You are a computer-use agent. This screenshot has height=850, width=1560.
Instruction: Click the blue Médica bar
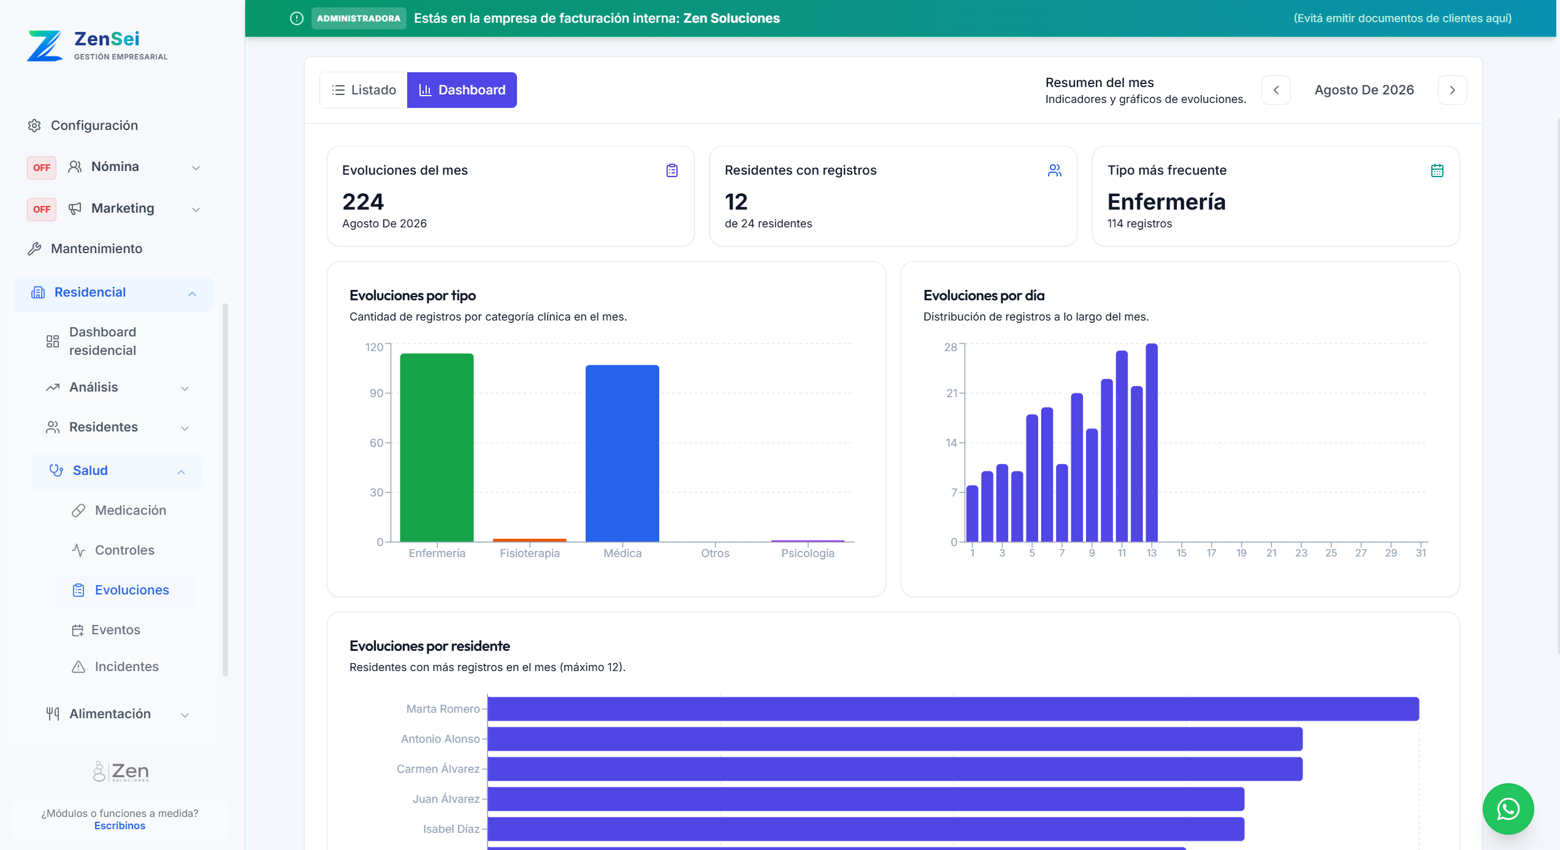coord(622,453)
